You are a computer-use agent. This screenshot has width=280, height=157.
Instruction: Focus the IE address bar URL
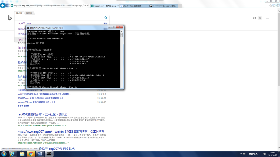[48, 6]
